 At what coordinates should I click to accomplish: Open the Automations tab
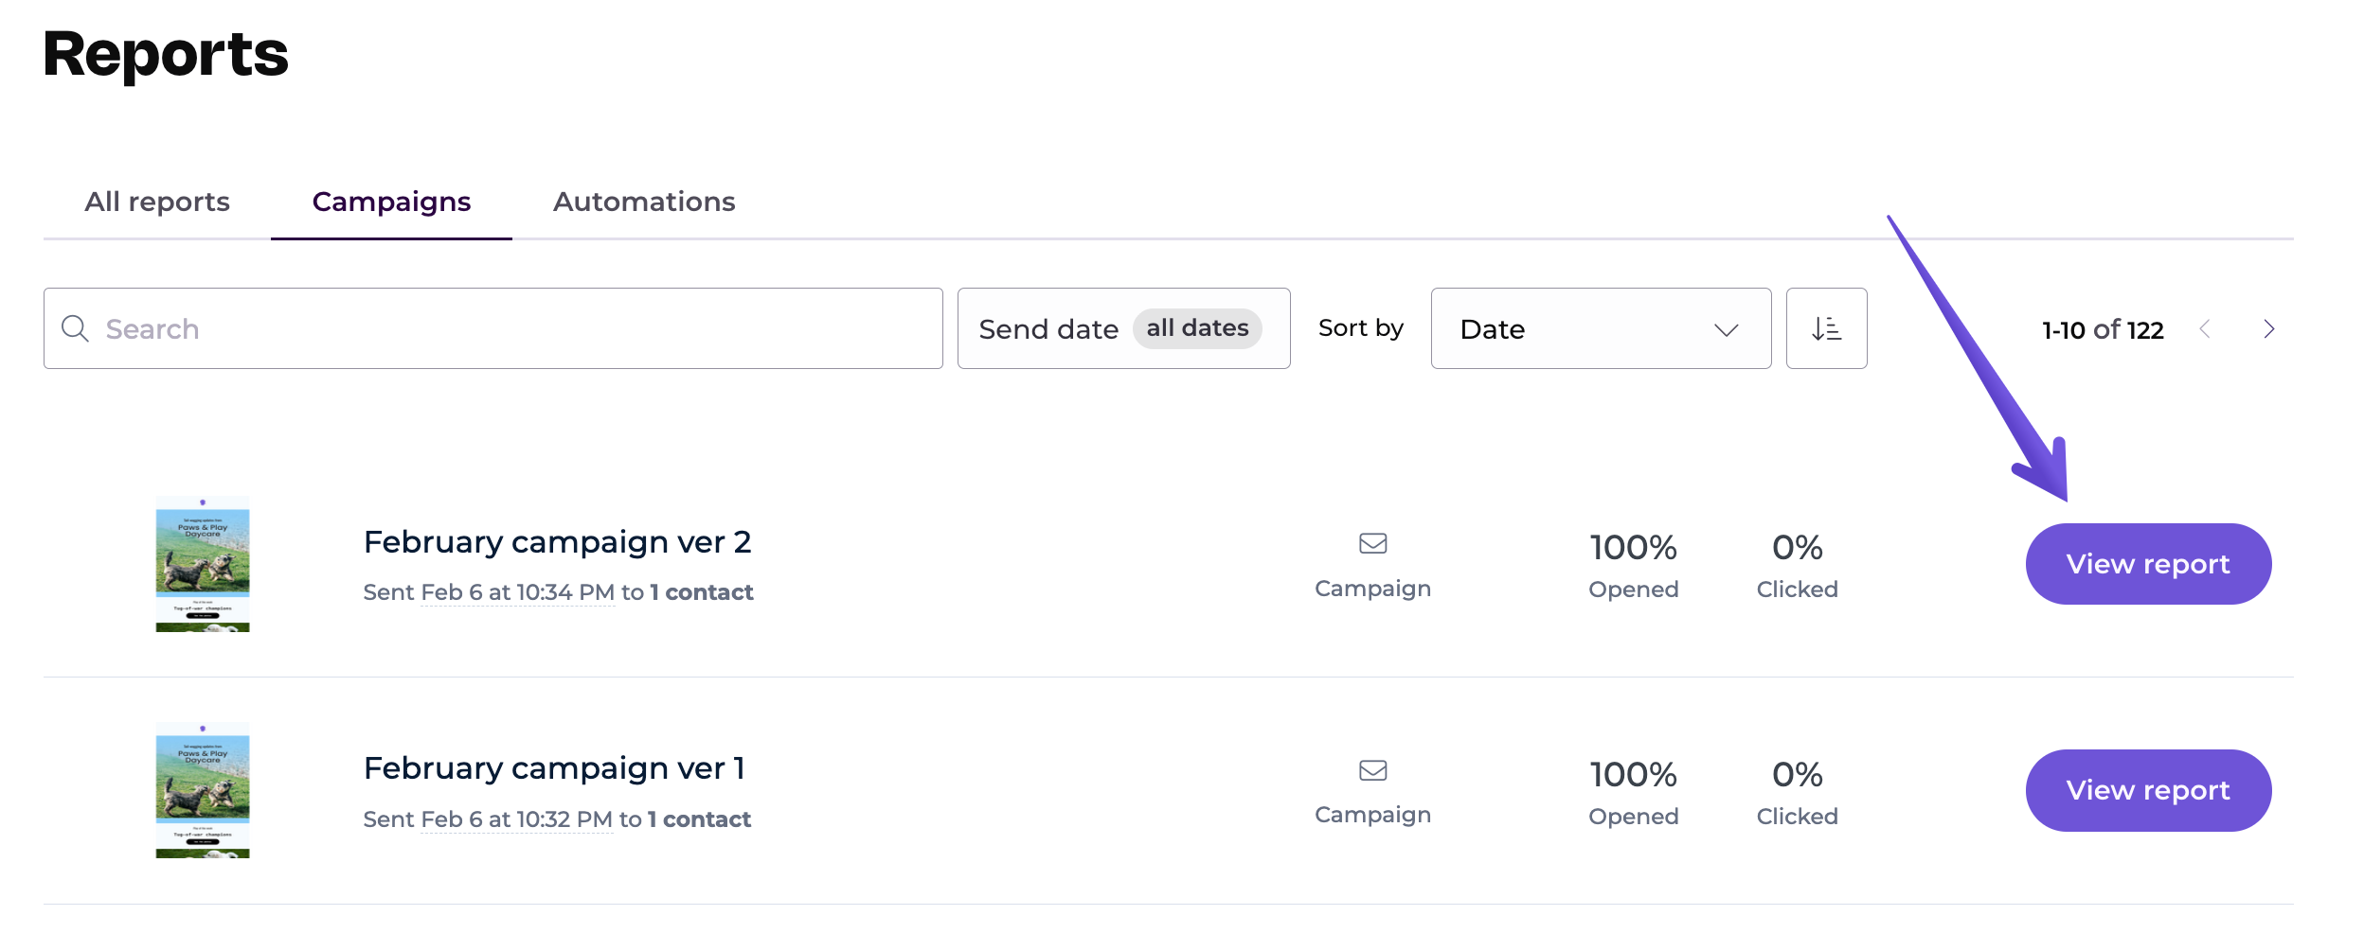644,202
